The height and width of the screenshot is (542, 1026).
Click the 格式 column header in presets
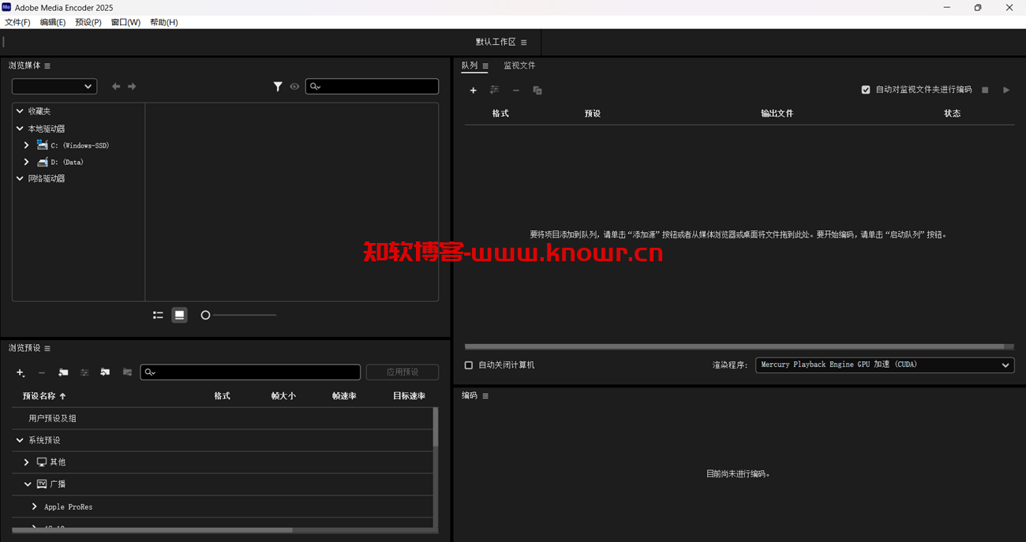pyautogui.click(x=223, y=396)
